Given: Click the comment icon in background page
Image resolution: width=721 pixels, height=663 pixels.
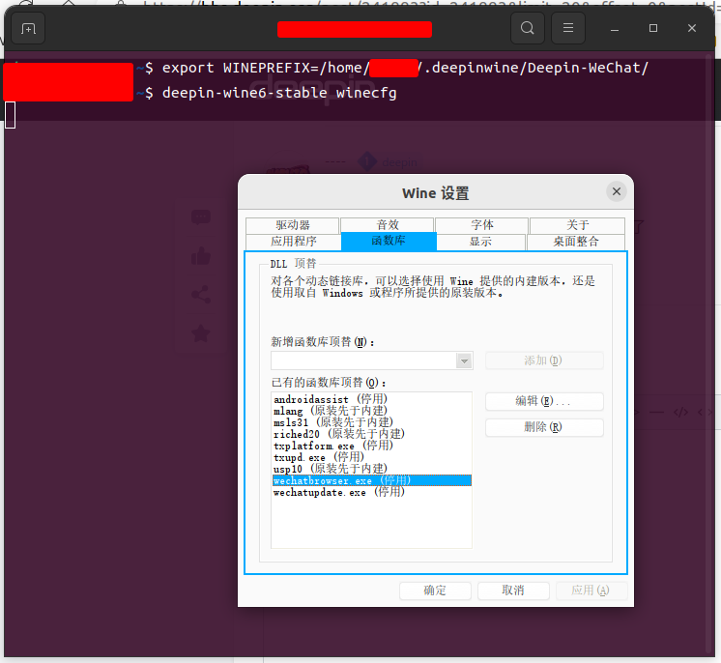Looking at the screenshot, I should (201, 217).
